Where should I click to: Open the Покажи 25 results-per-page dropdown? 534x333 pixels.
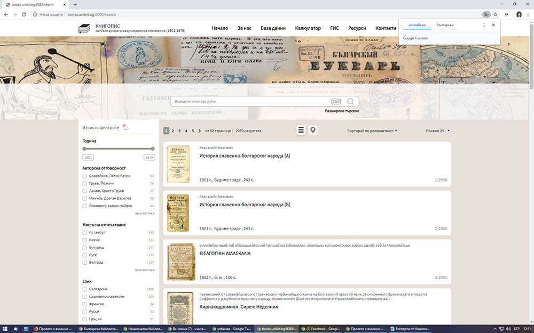(437, 131)
